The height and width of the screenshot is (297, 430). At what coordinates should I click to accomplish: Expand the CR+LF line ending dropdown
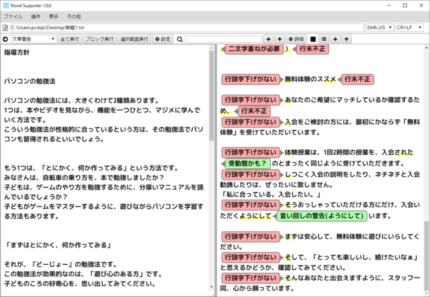[409, 28]
